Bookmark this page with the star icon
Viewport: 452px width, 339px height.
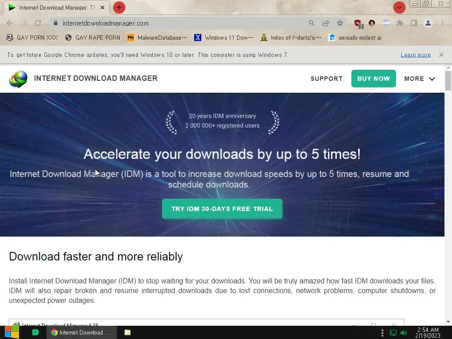click(x=340, y=23)
